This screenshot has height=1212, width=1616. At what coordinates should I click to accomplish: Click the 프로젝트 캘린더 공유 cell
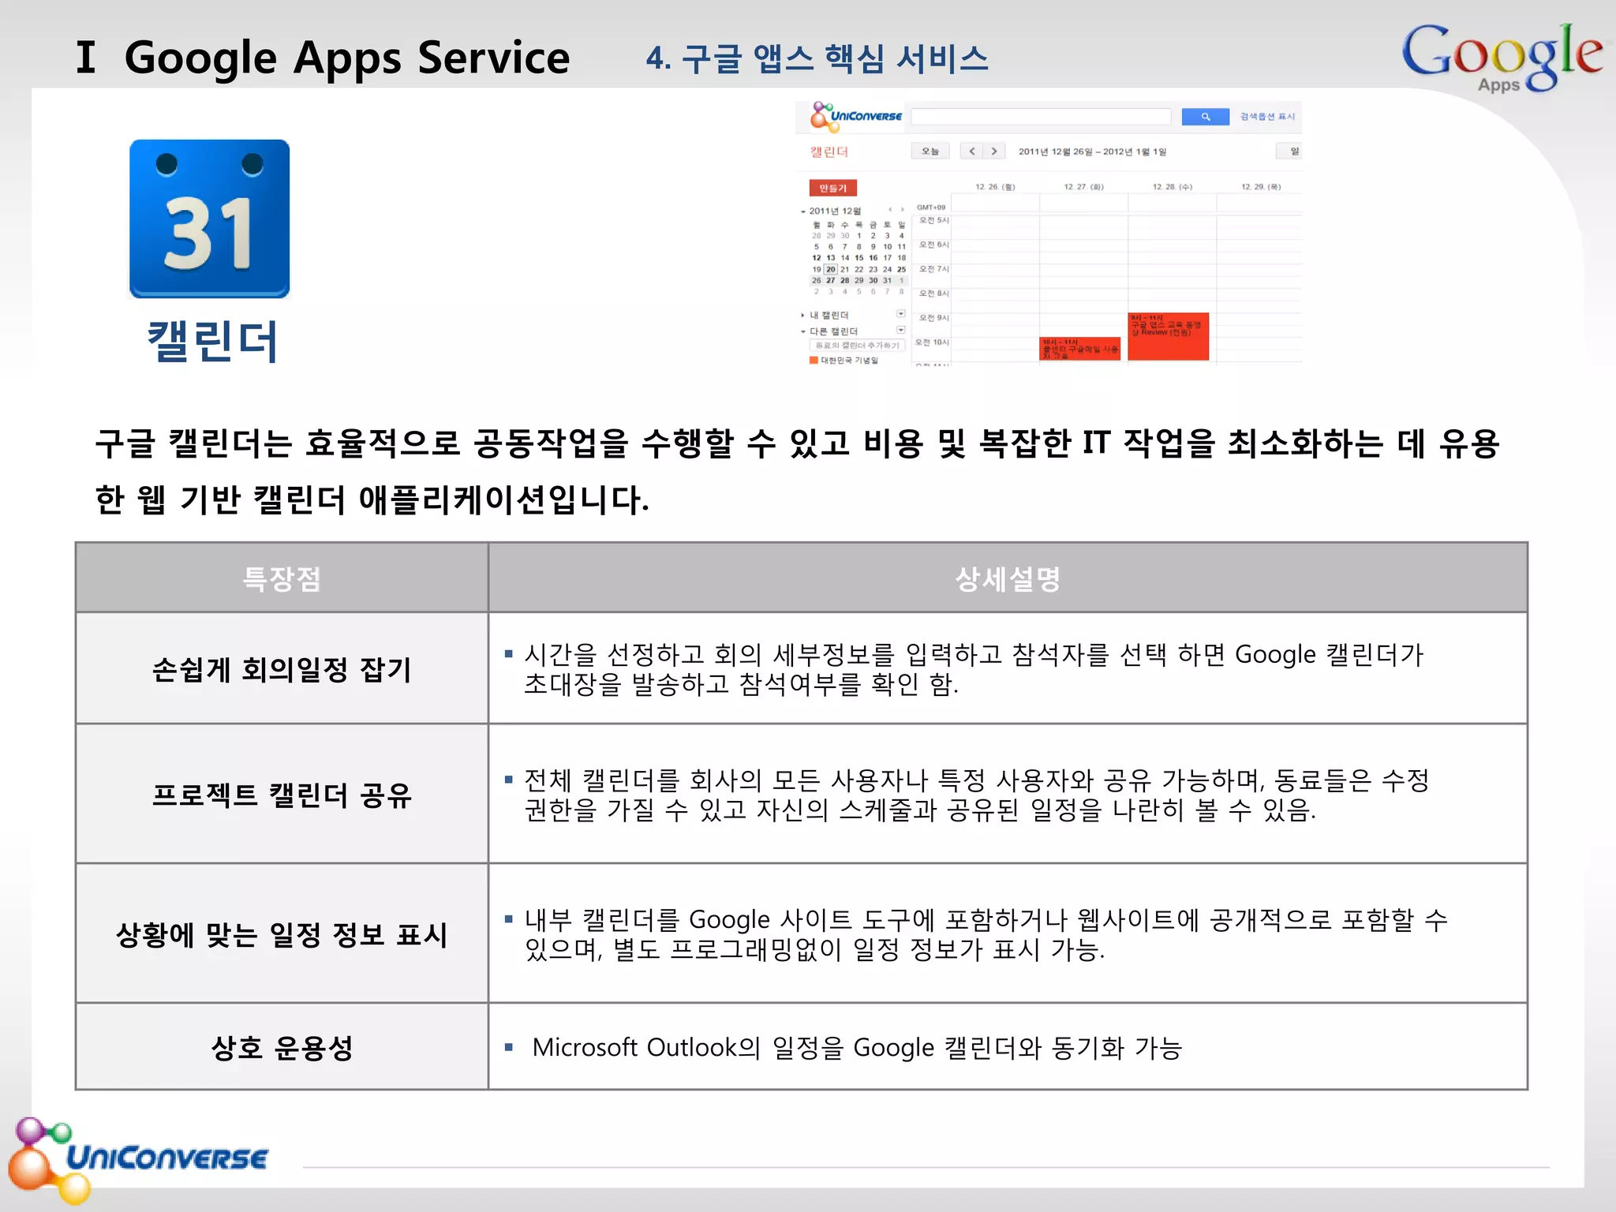[x=282, y=795]
